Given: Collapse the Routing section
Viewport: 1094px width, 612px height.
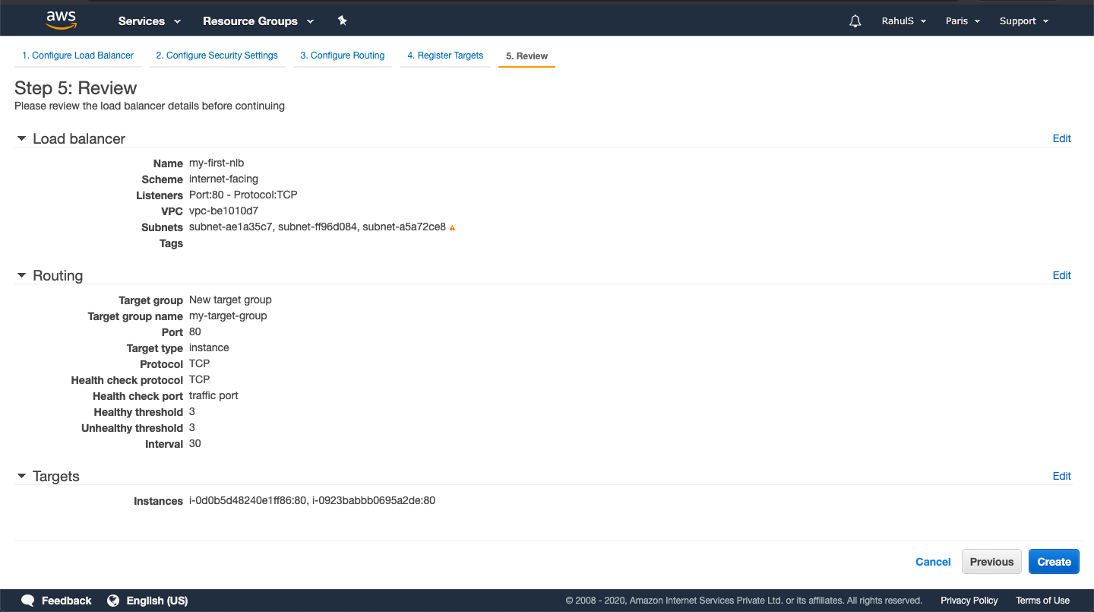Looking at the screenshot, I should (x=21, y=275).
